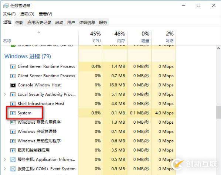The height and width of the screenshot is (175, 221).
Task: Open the 选项(O) menu
Action: pyautogui.click(x=27, y=14)
